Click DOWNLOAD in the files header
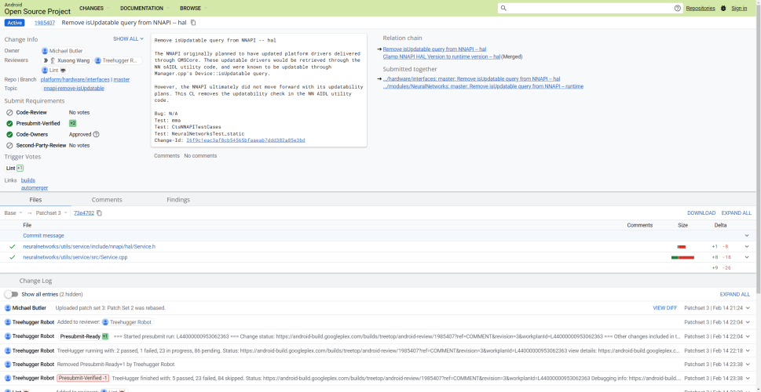This screenshot has height=392, width=761. click(x=701, y=213)
